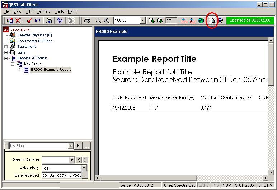Go to next report page arrow
Screen dimensions: 277x190
click(160, 20)
